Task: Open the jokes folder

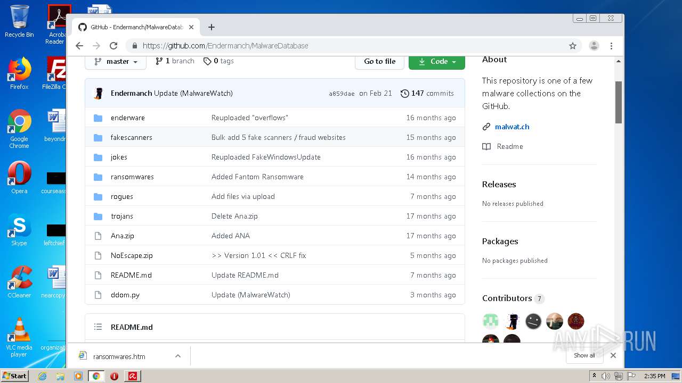Action: 119,157
